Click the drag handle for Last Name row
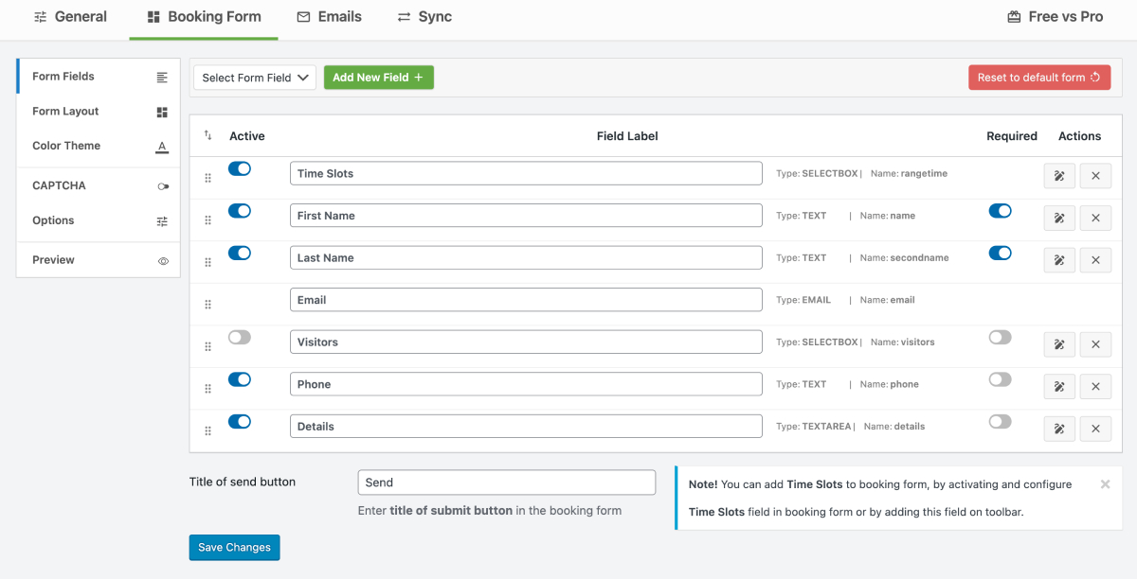The width and height of the screenshot is (1137, 579). point(208,262)
